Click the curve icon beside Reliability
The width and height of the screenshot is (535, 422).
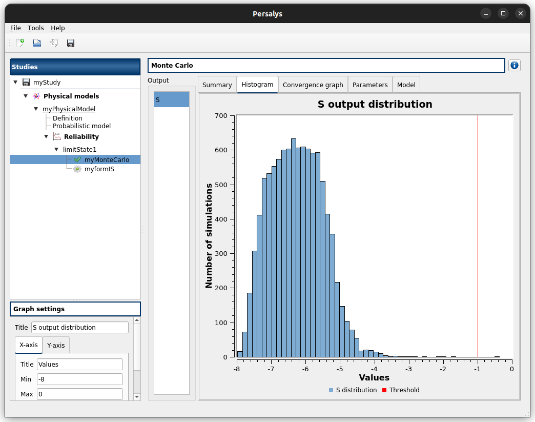click(x=57, y=137)
